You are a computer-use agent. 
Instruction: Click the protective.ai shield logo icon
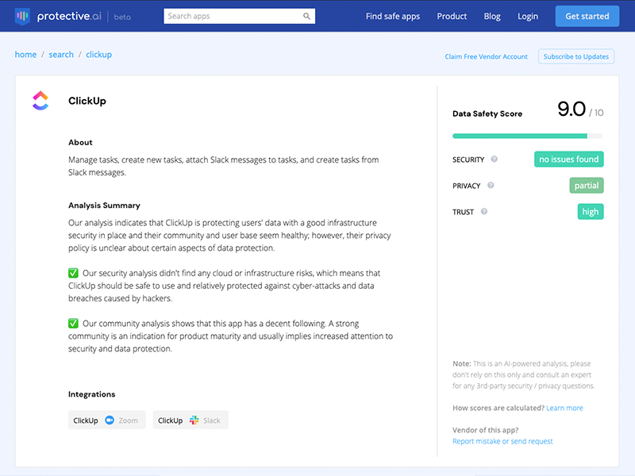[x=22, y=16]
